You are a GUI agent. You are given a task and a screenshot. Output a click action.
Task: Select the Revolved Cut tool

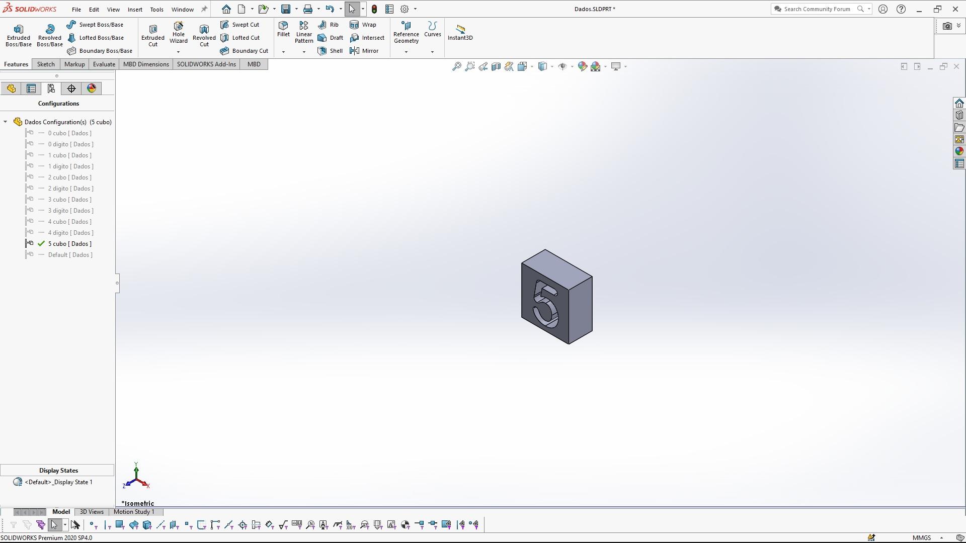pos(204,35)
